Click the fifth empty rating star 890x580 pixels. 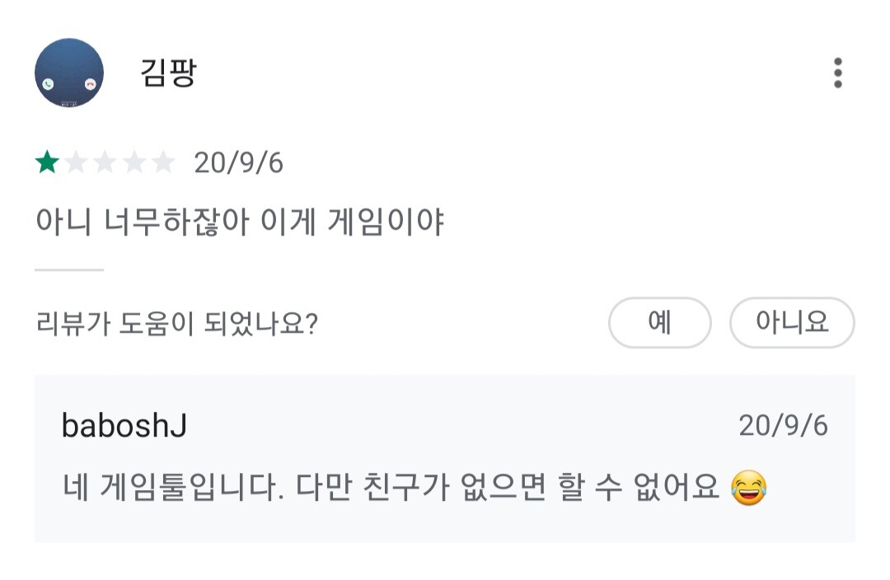point(163,163)
